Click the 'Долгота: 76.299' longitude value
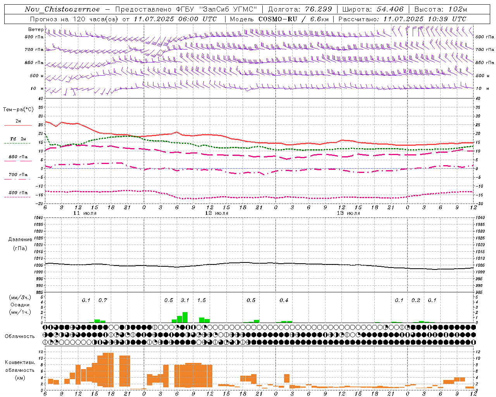 300,9
